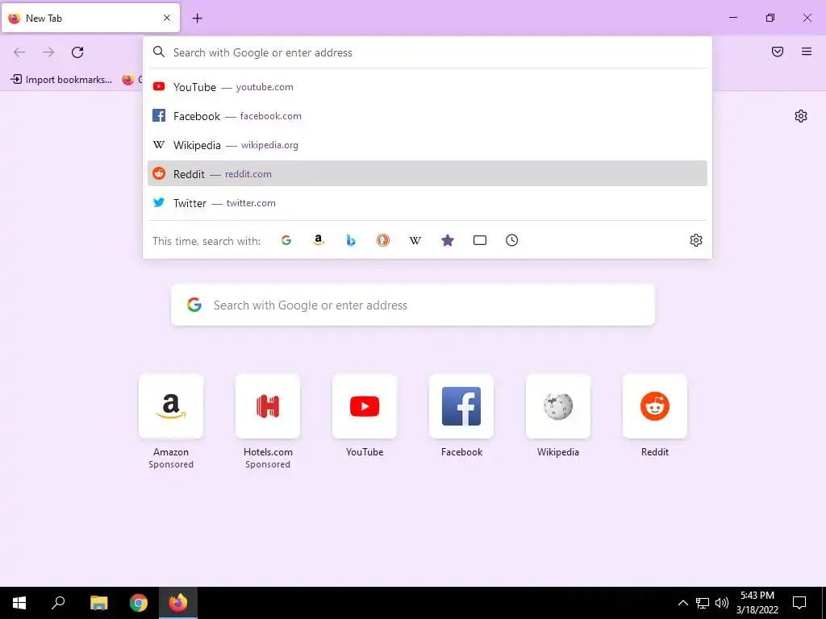Open network status tray icon
Screen dimensions: 826x619
point(703,603)
